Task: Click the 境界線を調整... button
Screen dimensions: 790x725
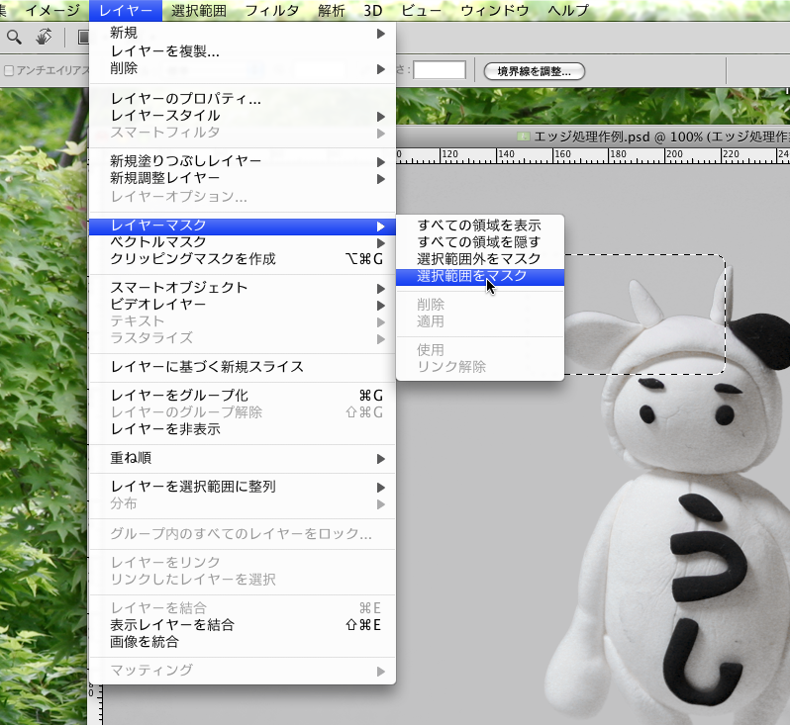Action: [534, 71]
